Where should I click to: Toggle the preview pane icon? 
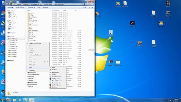[89, 8]
